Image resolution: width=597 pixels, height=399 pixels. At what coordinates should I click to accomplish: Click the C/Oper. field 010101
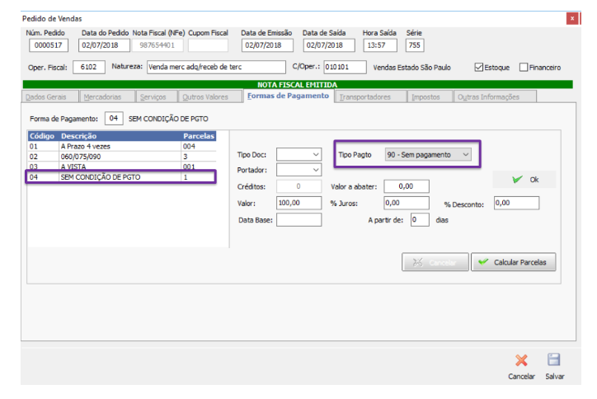(345, 67)
